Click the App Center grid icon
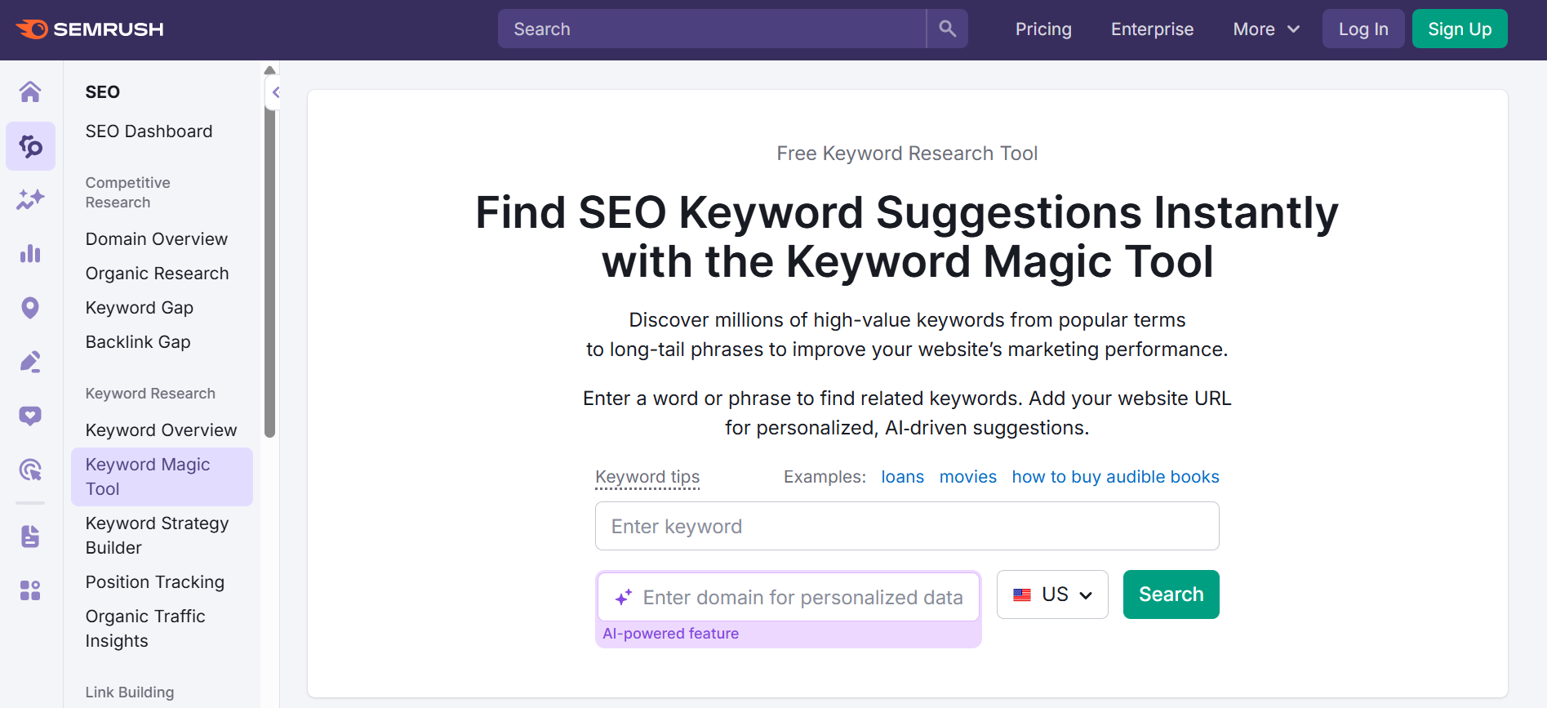 point(30,590)
